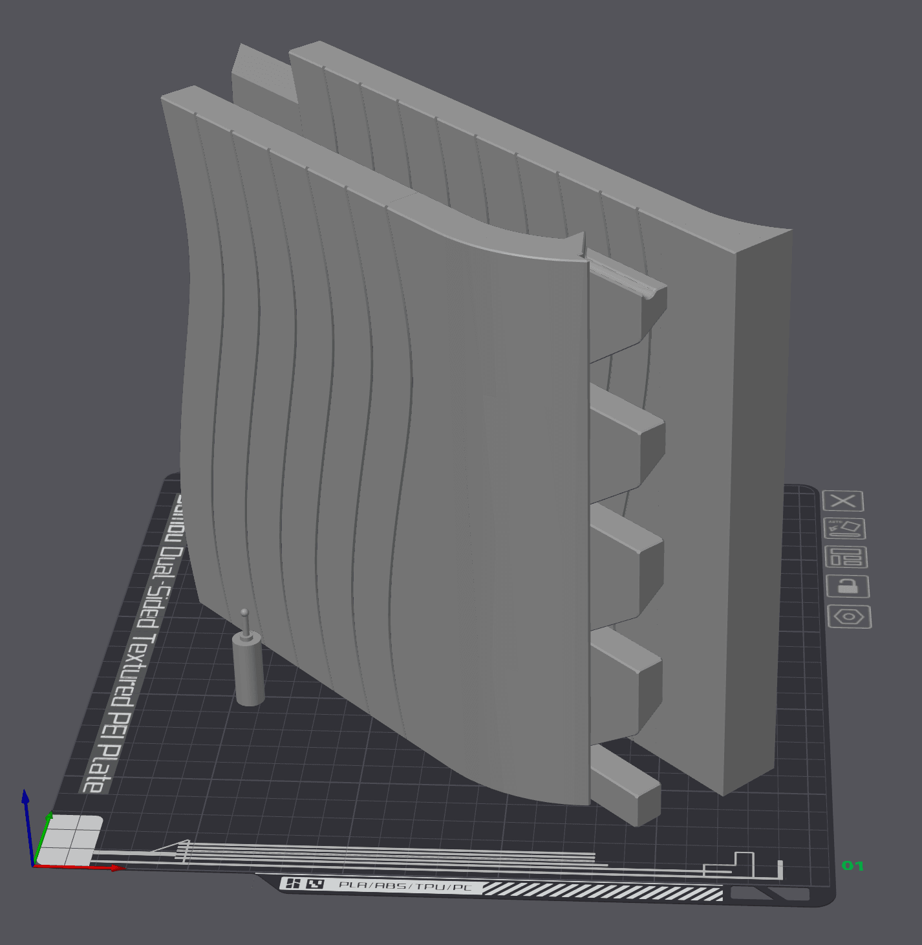Toggle the plate lock icon
This screenshot has height=945, width=922.
(848, 587)
